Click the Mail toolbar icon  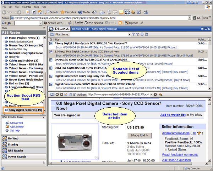102,12
